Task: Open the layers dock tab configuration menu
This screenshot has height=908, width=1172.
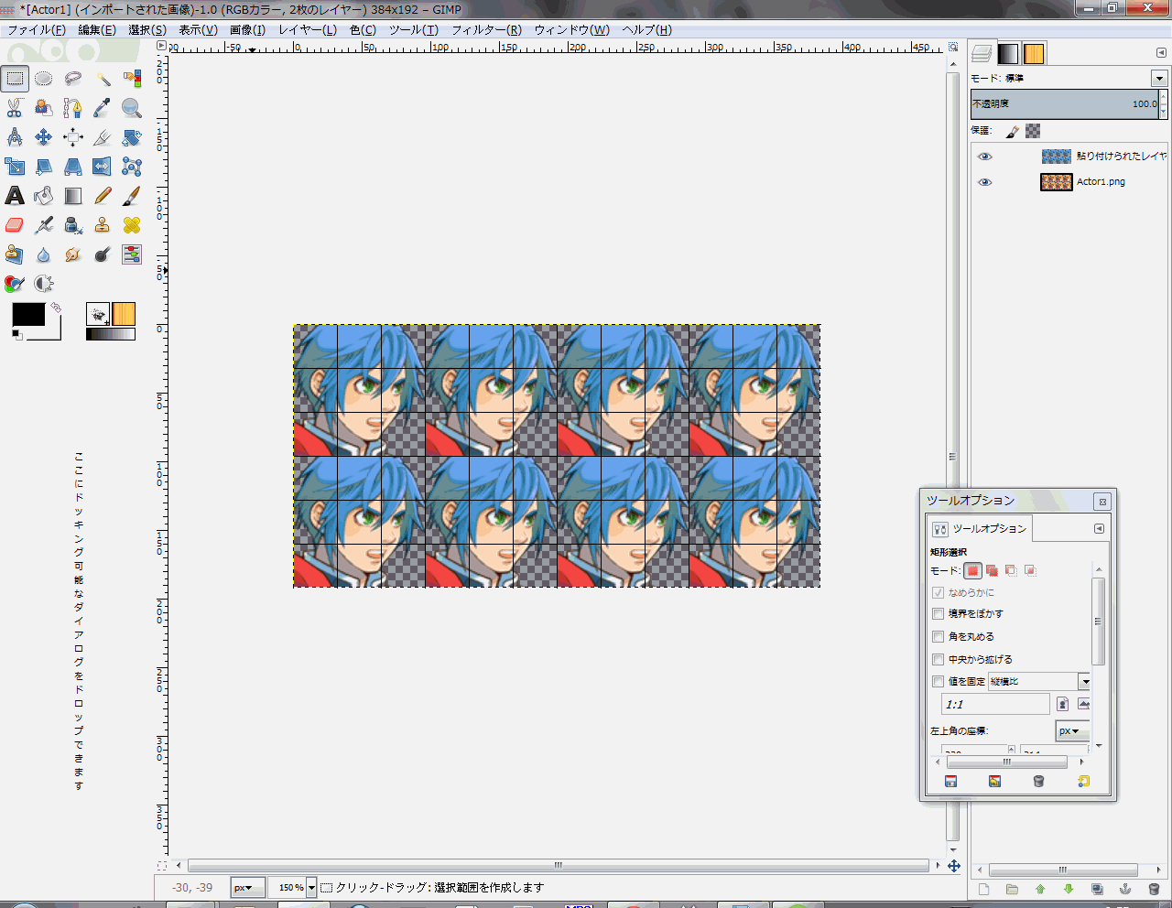Action: (1161, 53)
